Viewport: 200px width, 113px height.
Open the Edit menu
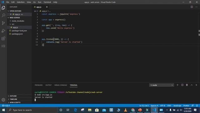13,2
